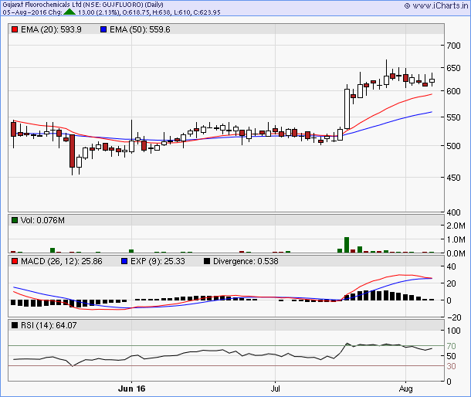
Task: Click the blue EMA (50) legend swatch
Action: click(103, 29)
